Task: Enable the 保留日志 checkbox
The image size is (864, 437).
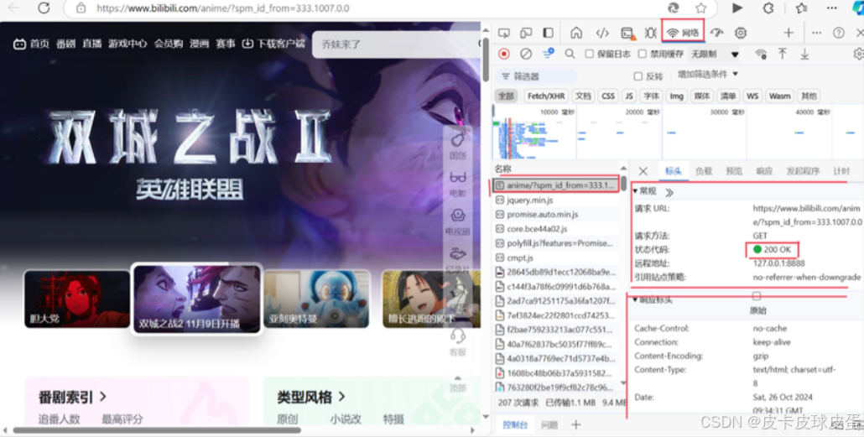Action: pos(589,54)
